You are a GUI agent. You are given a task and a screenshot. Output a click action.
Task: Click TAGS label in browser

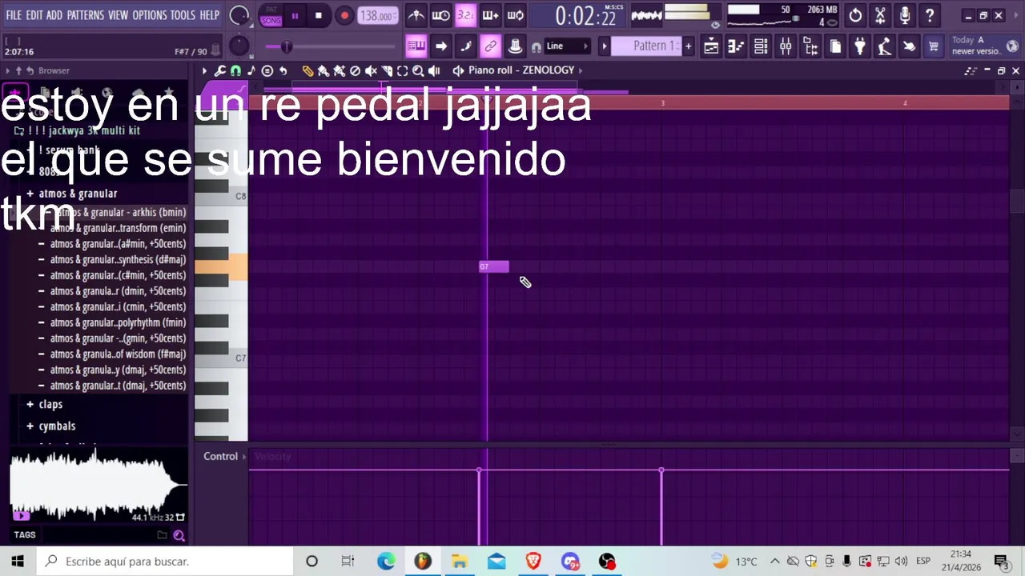pyautogui.click(x=24, y=535)
